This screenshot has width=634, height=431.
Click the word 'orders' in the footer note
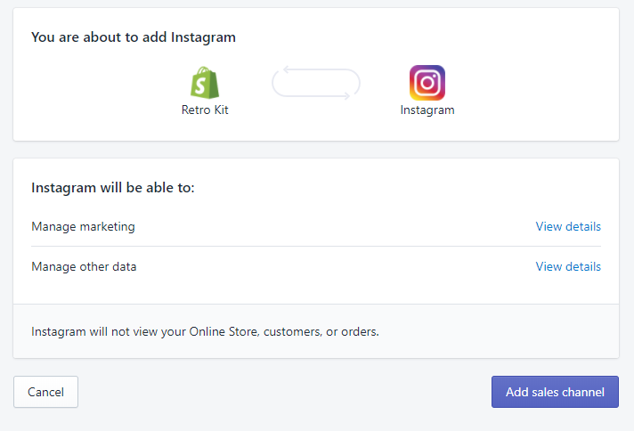360,331
